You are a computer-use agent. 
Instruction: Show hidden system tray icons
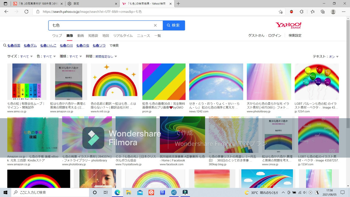coord(283,192)
